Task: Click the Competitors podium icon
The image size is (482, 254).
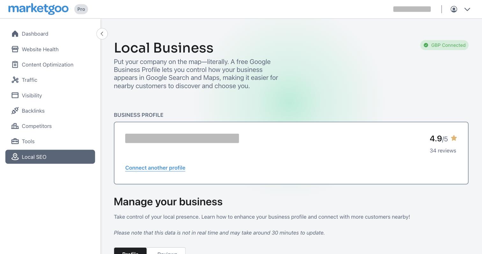Action: point(15,126)
